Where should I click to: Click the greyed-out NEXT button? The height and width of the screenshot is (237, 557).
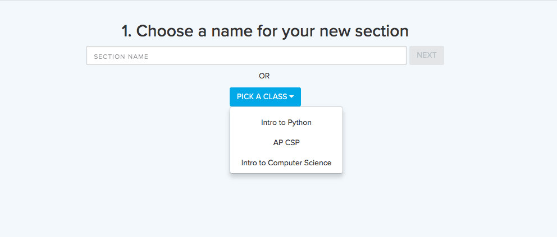point(426,55)
